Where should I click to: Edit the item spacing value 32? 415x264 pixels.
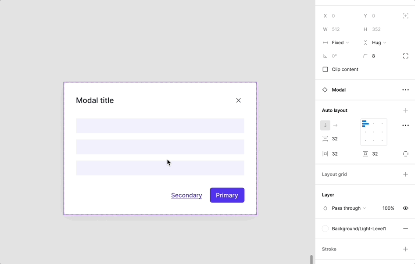tap(335, 139)
